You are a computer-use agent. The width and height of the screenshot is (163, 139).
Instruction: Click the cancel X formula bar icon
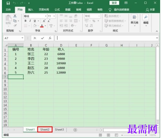point(35,38)
